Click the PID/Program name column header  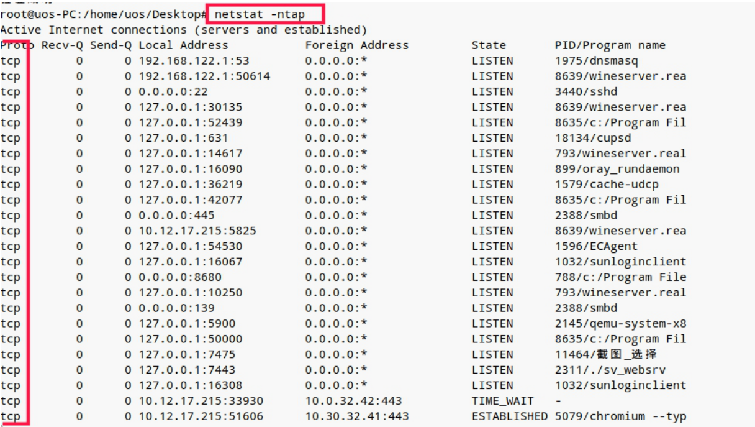[610, 45]
